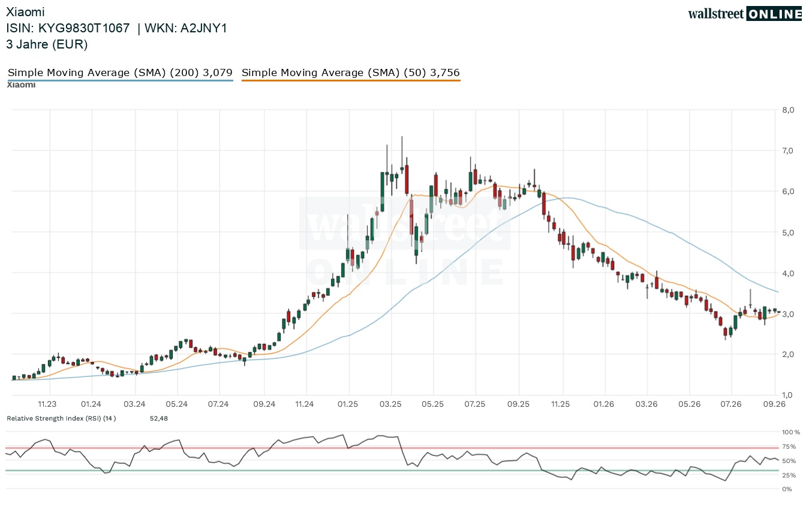Click the 05.26 date axis label

click(x=690, y=404)
